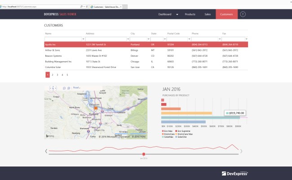This screenshot has width=292, height=180.
Task: Click the Phone filter input field
Action: [205, 39]
